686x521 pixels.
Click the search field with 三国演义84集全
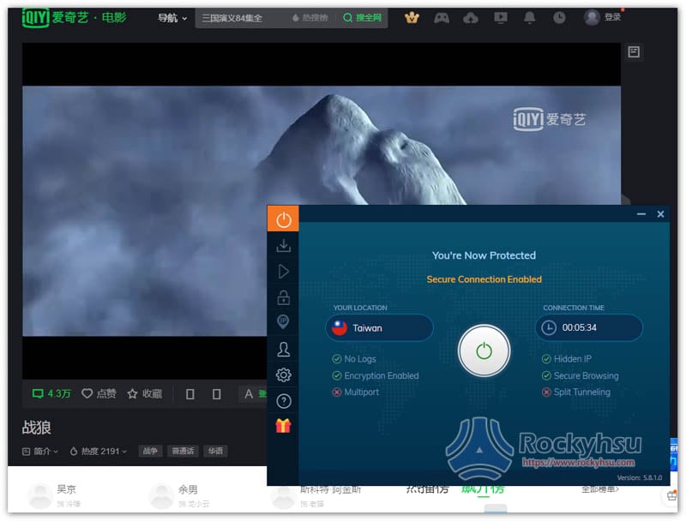coord(241,18)
